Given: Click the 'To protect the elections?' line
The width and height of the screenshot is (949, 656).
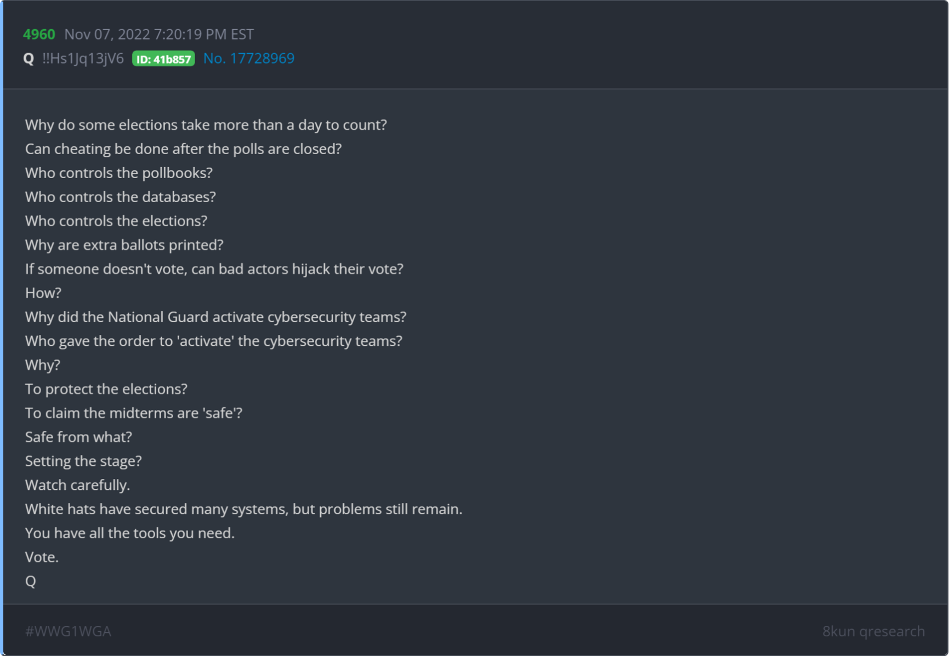Looking at the screenshot, I should tap(106, 390).
